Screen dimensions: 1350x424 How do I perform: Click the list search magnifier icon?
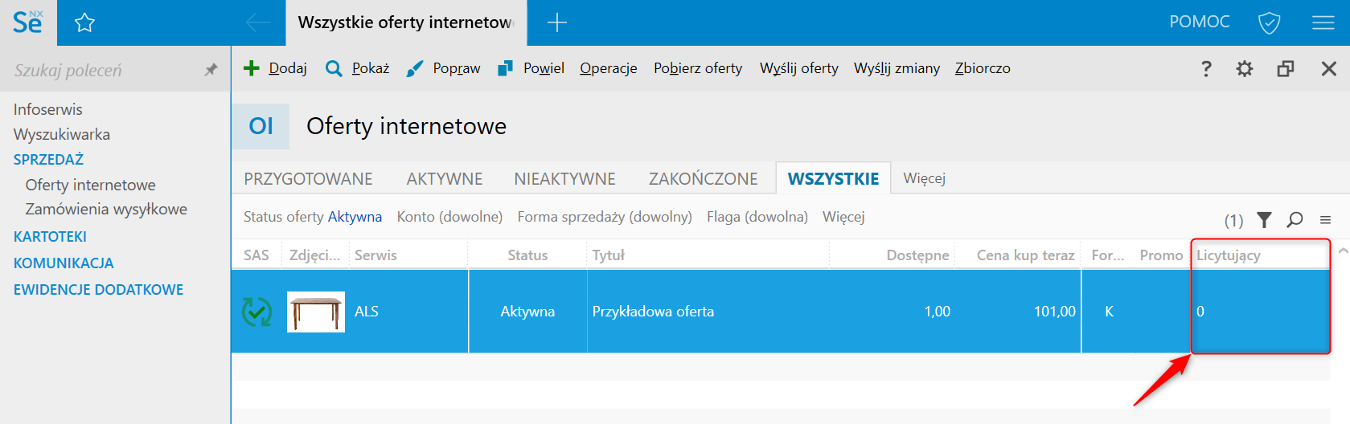tap(1295, 219)
